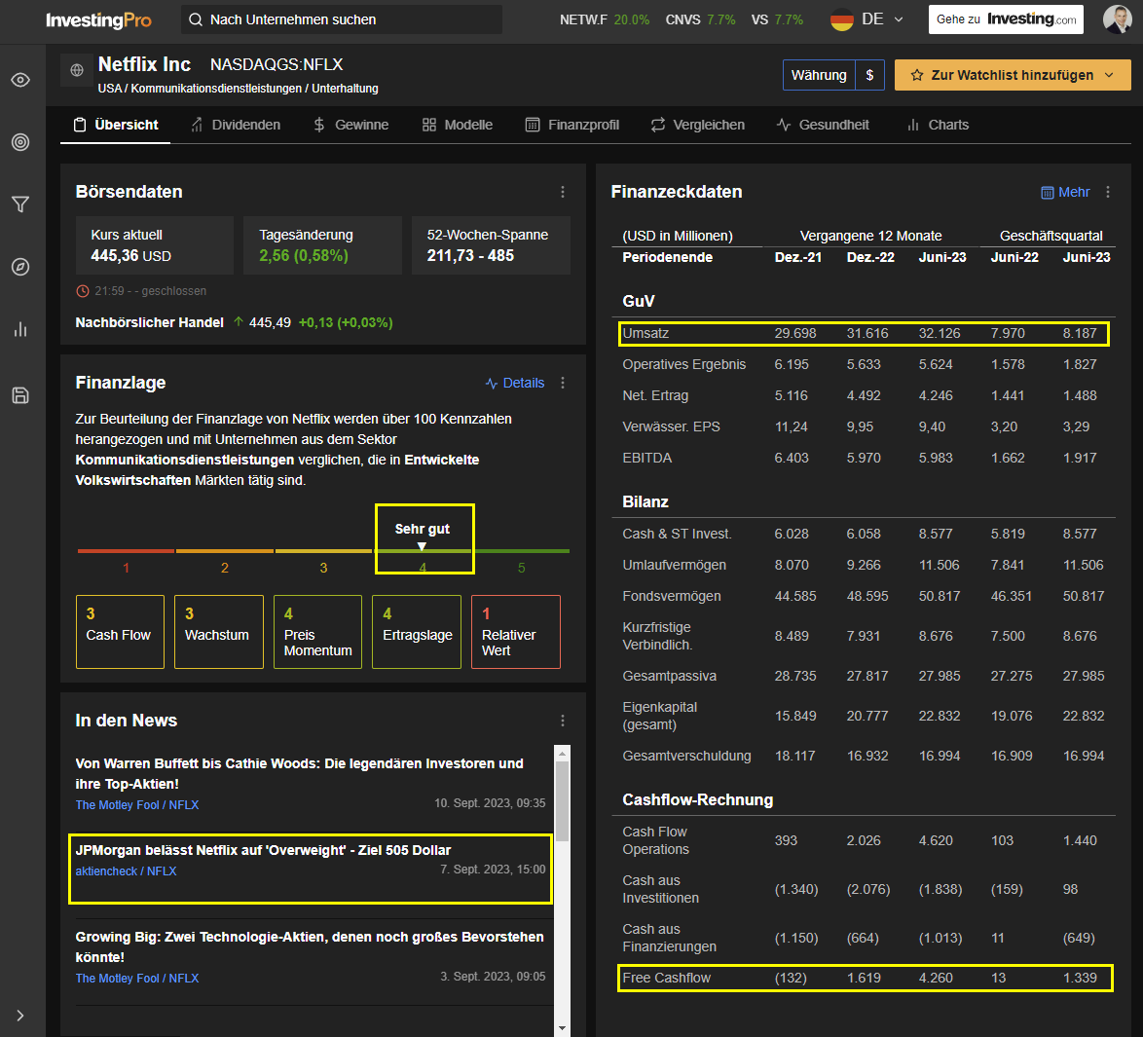Switch to the Modelle tab
Image resolution: width=1143 pixels, height=1037 pixels.
457,125
